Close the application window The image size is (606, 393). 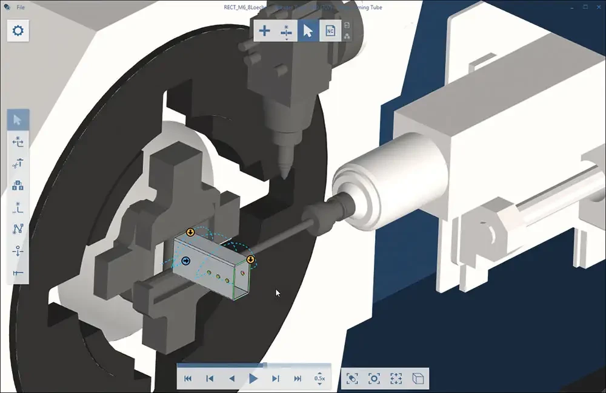coord(599,7)
